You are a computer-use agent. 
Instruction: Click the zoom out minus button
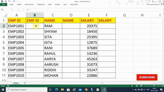click(145, 86)
